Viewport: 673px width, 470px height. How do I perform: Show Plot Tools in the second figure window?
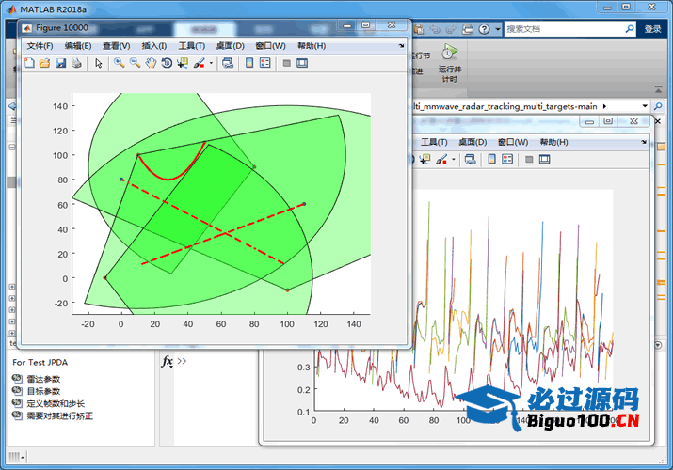pyautogui.click(x=545, y=160)
